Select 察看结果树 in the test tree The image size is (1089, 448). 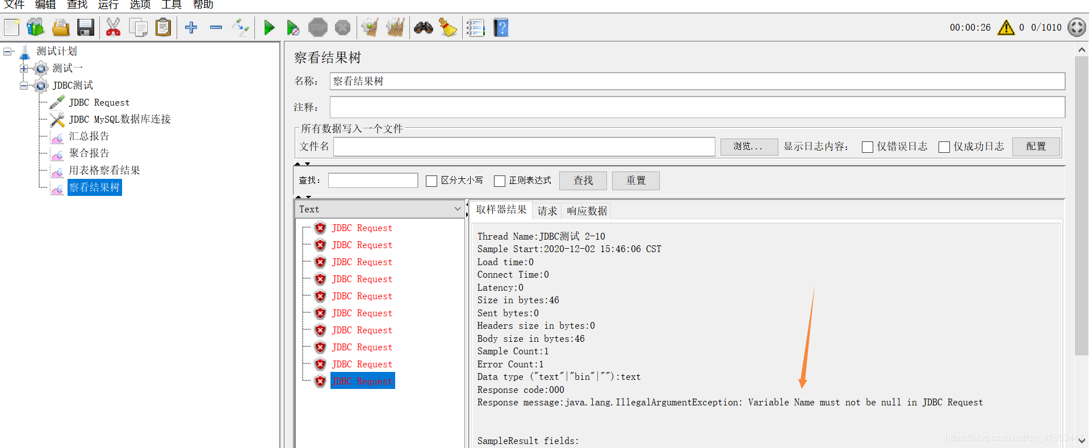coord(94,187)
